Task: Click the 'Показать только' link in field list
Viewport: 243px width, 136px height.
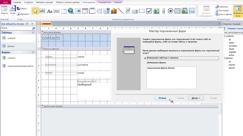Action: click(x=235, y=29)
